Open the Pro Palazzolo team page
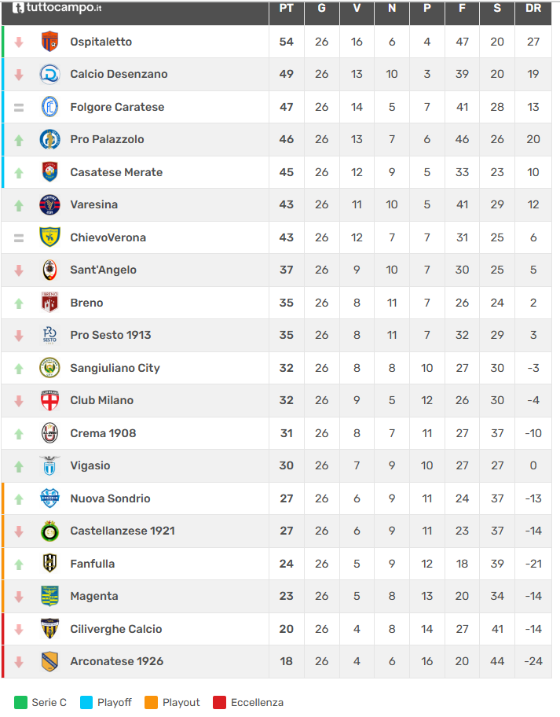 [x=107, y=139]
